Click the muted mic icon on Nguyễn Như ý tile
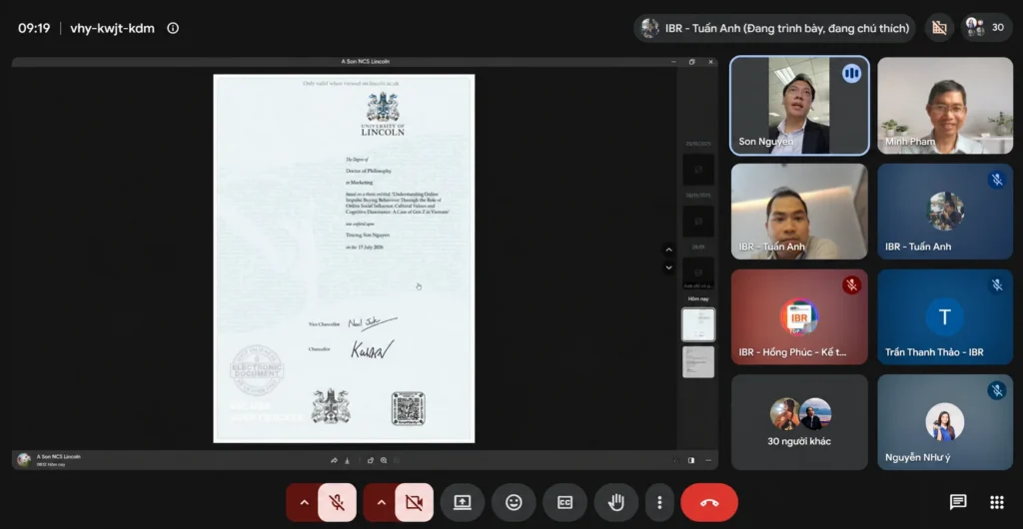The image size is (1023, 529). point(996,390)
